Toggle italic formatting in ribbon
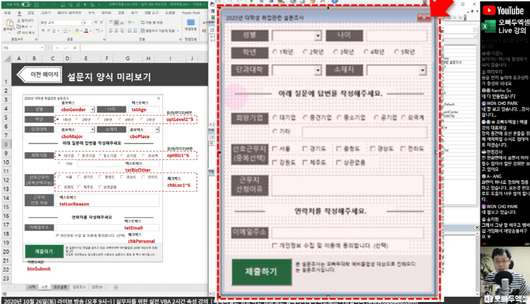530x304 pixels. (x=48, y=30)
